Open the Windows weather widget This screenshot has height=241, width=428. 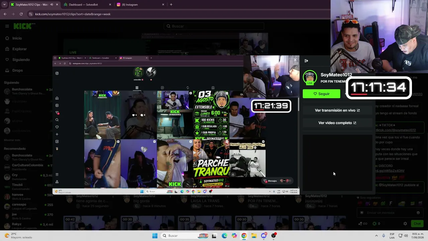18,236
